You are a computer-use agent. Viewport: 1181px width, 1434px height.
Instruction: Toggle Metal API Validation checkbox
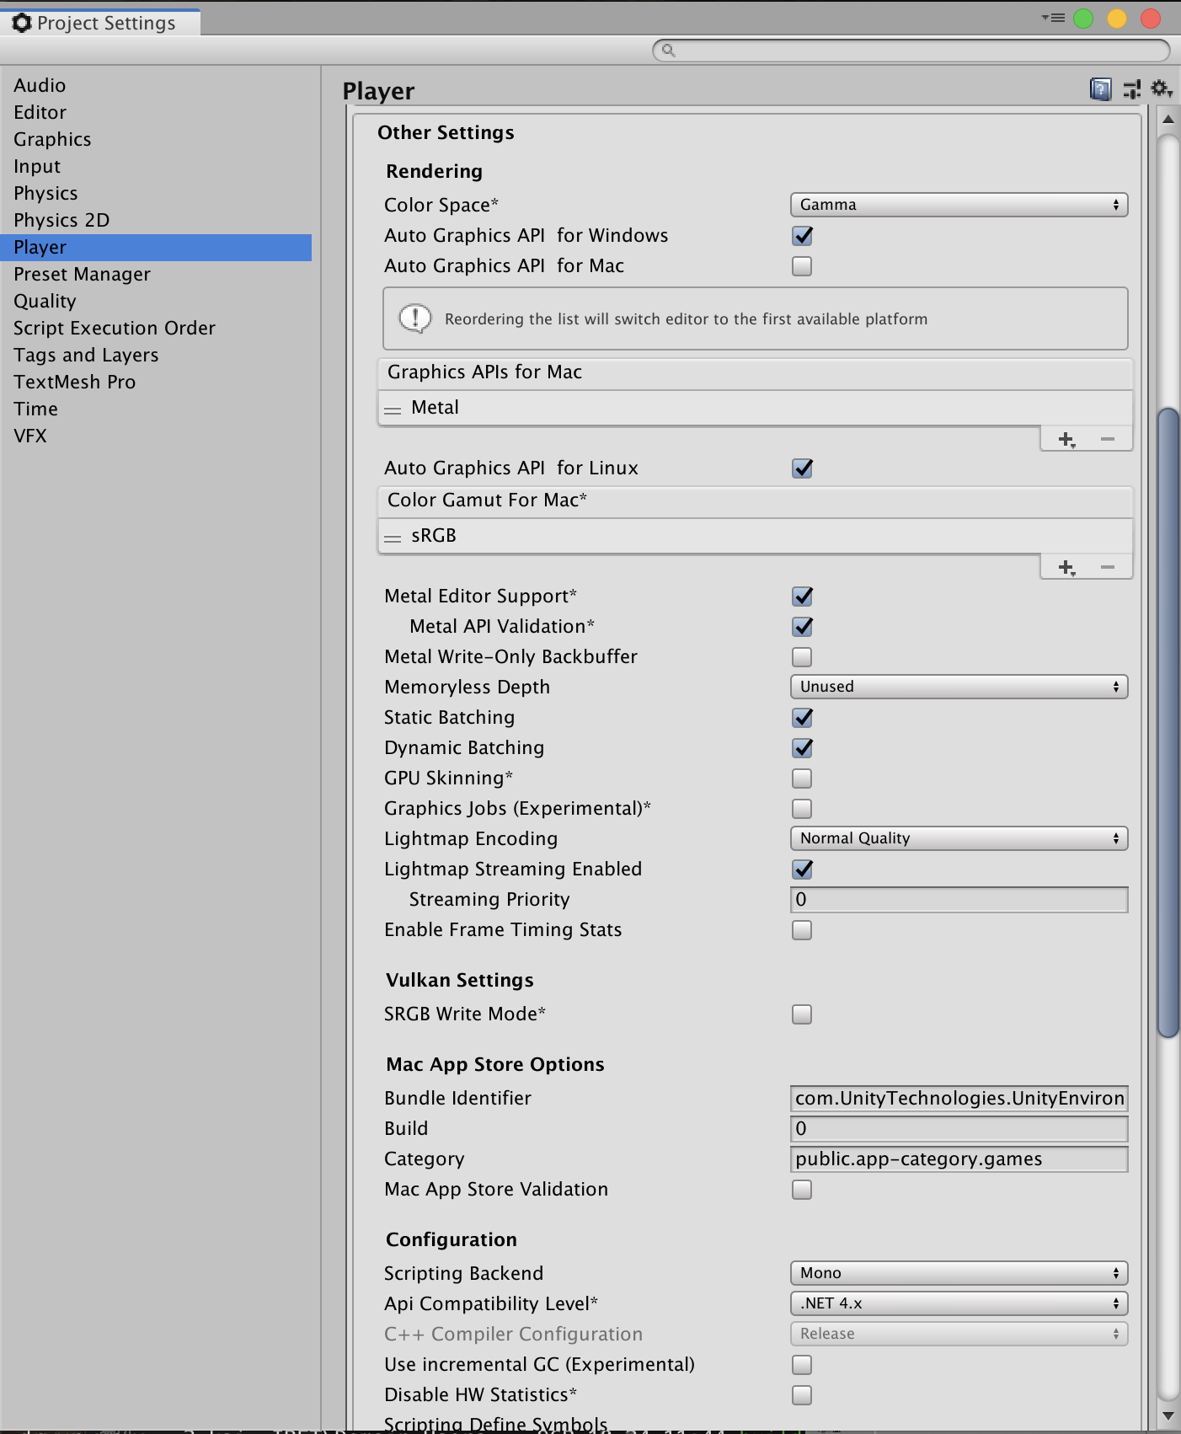point(802,627)
